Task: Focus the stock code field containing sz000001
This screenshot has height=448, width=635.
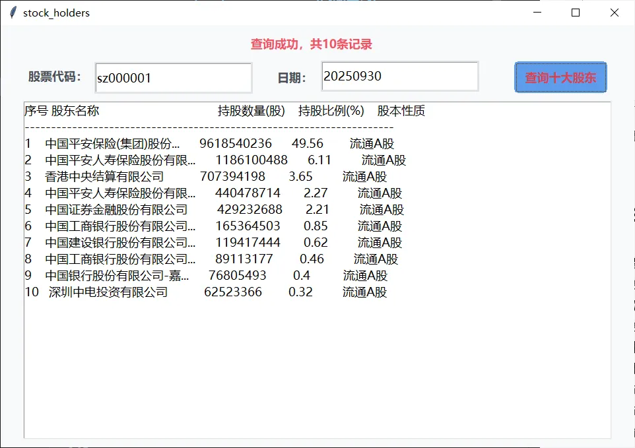Action: (x=174, y=78)
